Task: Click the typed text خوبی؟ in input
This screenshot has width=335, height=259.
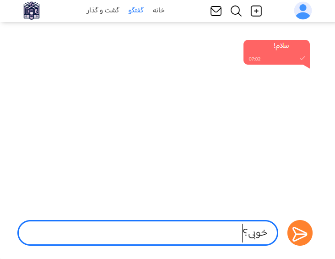Action: coord(255,233)
